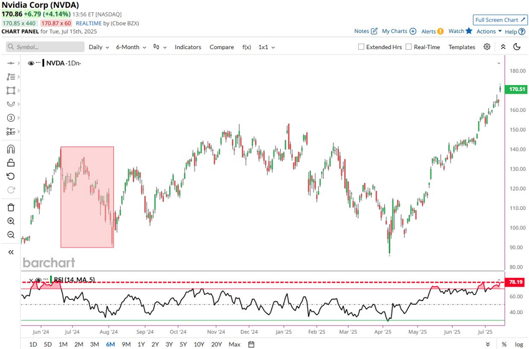Zoom in on the chart
Image resolution: width=529 pixels, height=349 pixels.
coord(11,221)
